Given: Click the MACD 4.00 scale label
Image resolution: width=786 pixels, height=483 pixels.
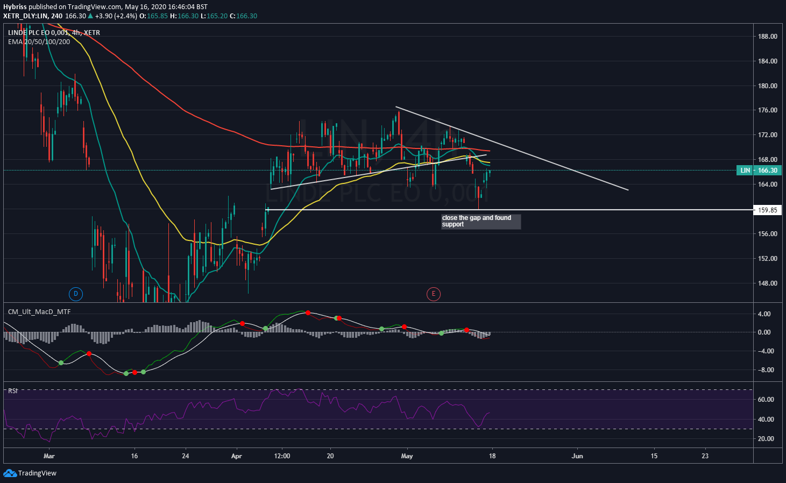Looking at the screenshot, I should [x=764, y=314].
